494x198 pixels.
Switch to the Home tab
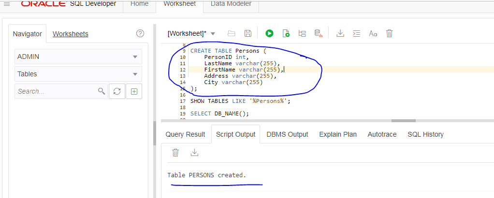[x=139, y=4]
